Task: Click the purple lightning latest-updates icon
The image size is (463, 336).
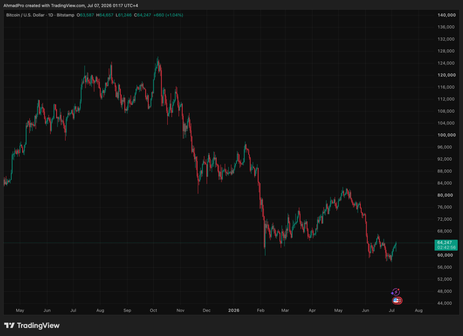Action: (395, 292)
